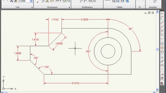Select the Node object snap
This screenshot has height=93, width=166.
click(x=162, y=69)
